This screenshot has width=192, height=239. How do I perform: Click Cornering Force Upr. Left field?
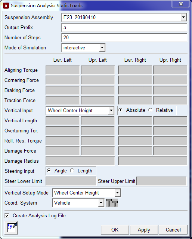[98, 80]
